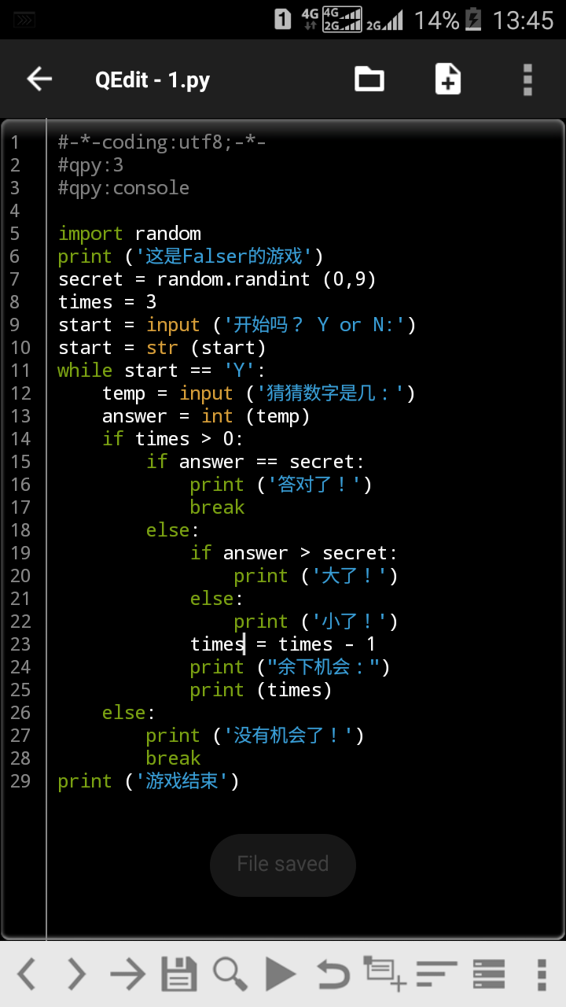Tap 'answer = int (temp)' line
This screenshot has width=566, height=1007.
tap(206, 416)
